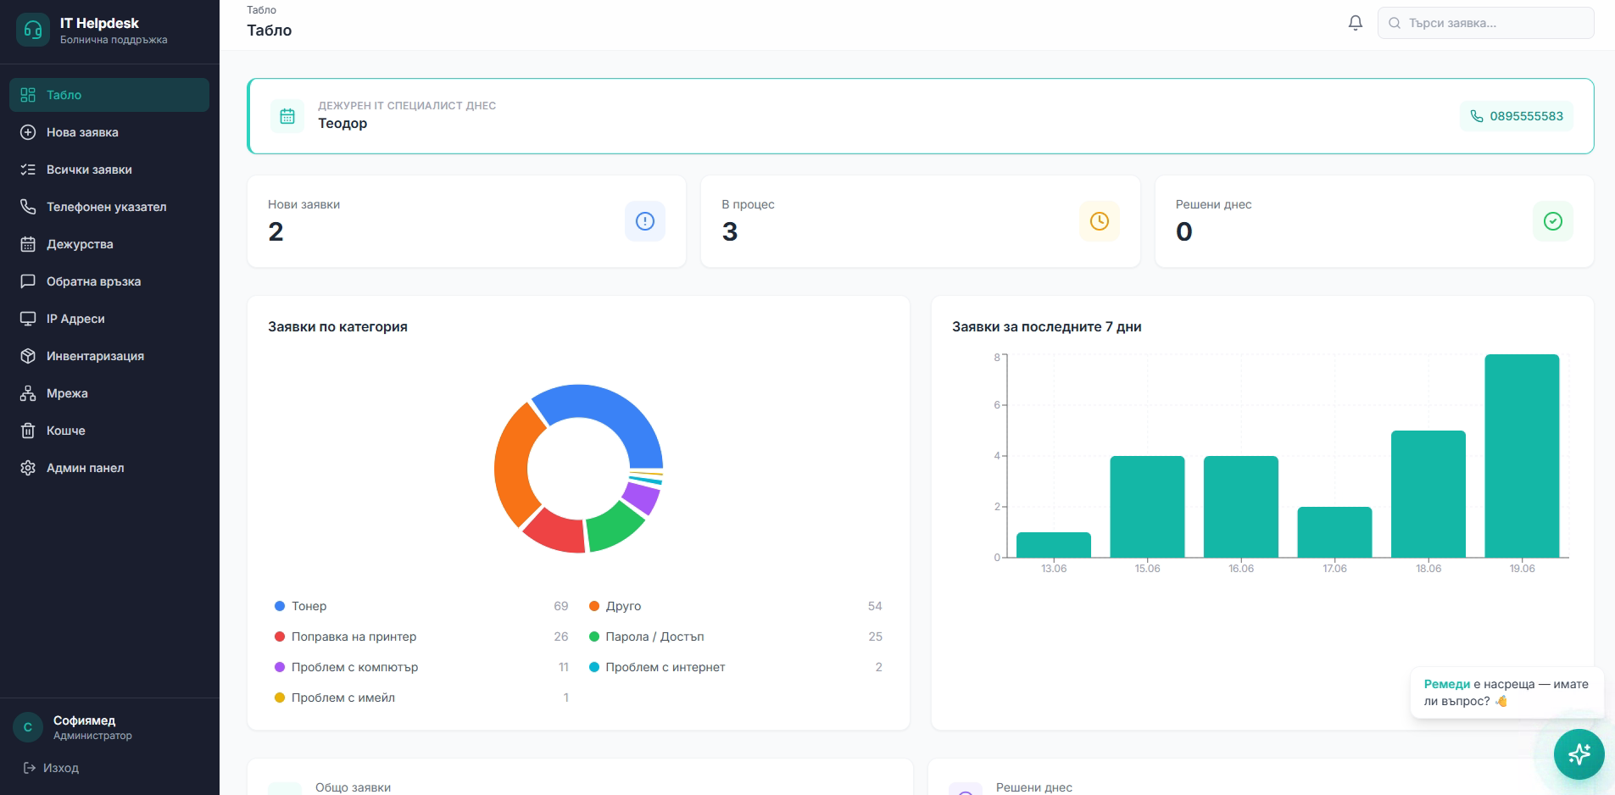Screen dimensions: 1615x795
Task: Click the Нова заявка plus icon
Action: [x=28, y=132]
